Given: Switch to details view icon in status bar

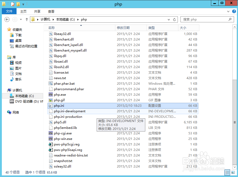Looking at the screenshot, I should coord(227,172).
